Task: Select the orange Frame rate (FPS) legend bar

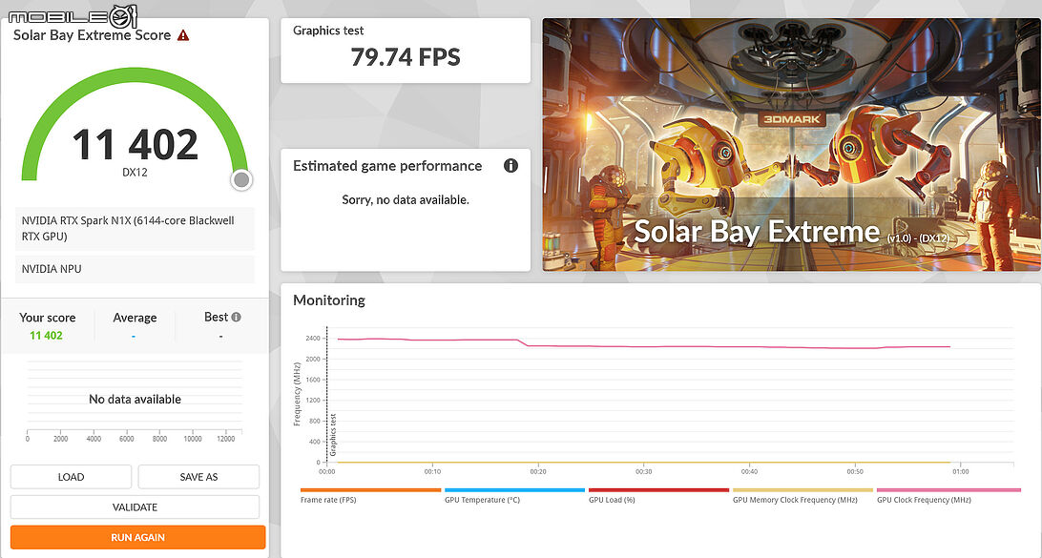Action: [x=371, y=490]
